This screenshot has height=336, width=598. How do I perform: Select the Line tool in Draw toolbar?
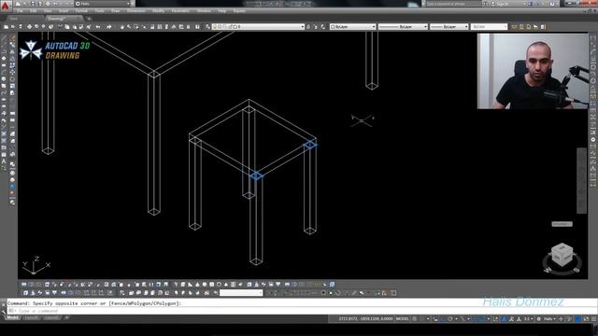pyautogui.click(x=4, y=38)
